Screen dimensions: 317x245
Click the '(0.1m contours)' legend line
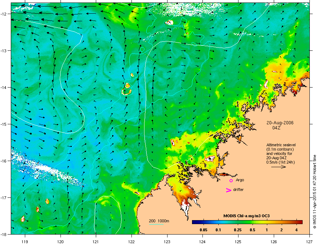click(280, 149)
